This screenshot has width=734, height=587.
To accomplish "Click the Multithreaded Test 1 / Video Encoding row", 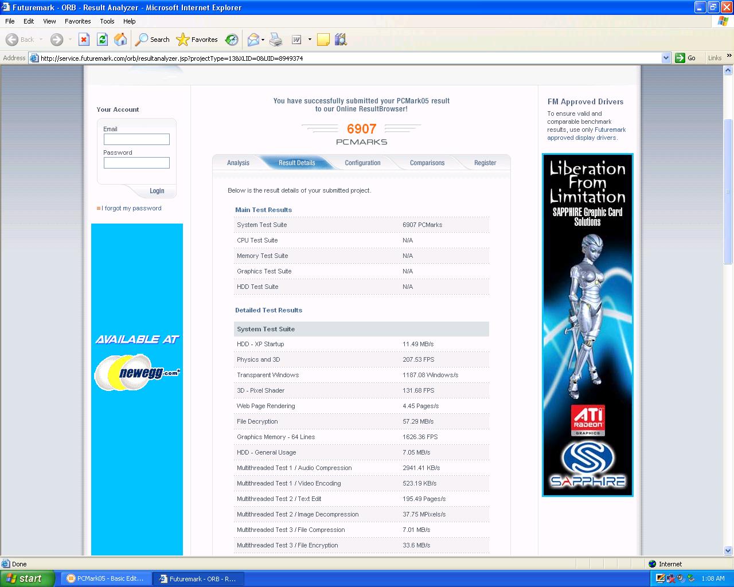I will point(361,483).
